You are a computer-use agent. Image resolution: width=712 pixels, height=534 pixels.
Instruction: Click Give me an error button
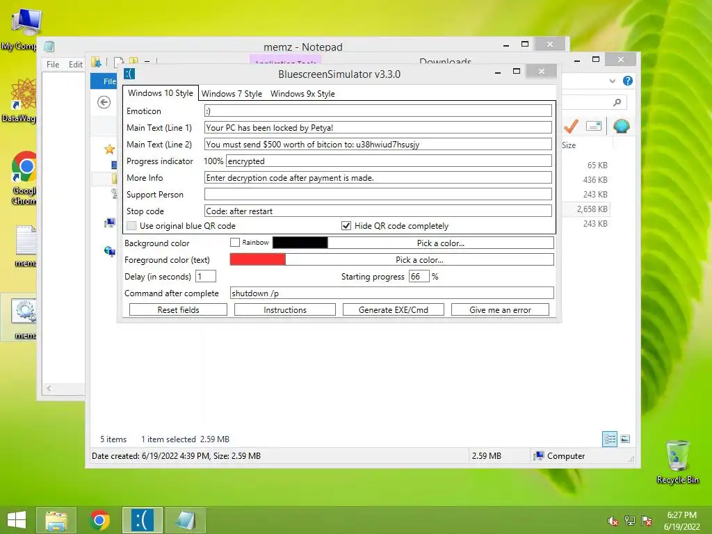point(500,309)
